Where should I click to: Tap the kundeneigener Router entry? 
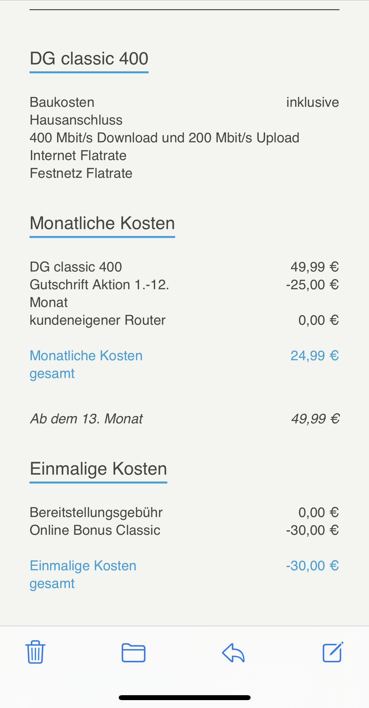point(98,320)
